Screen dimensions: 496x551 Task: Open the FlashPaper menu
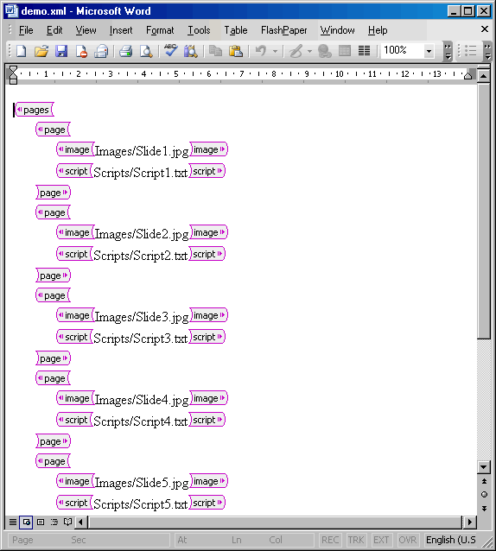[283, 30]
